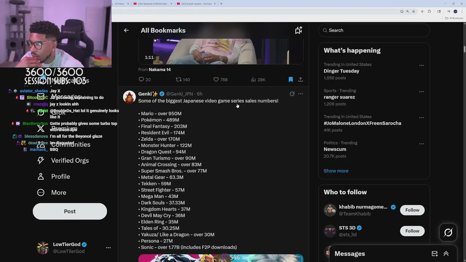Viewport: 466px width, 262px height.
Task: Open more options for ranger suarez trend
Action: [422, 92]
